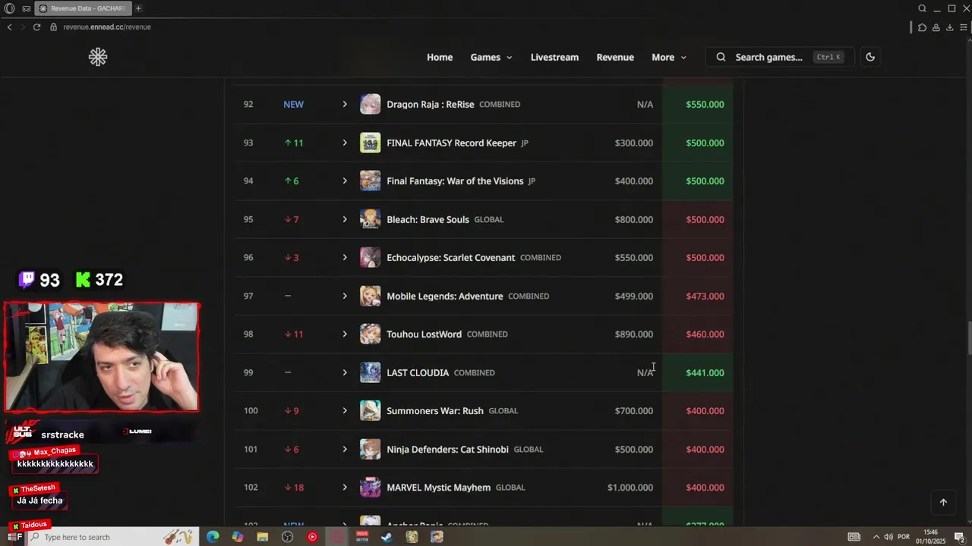Click the Echocalypse game icon
Screen dimensions: 972x546
tap(370, 257)
